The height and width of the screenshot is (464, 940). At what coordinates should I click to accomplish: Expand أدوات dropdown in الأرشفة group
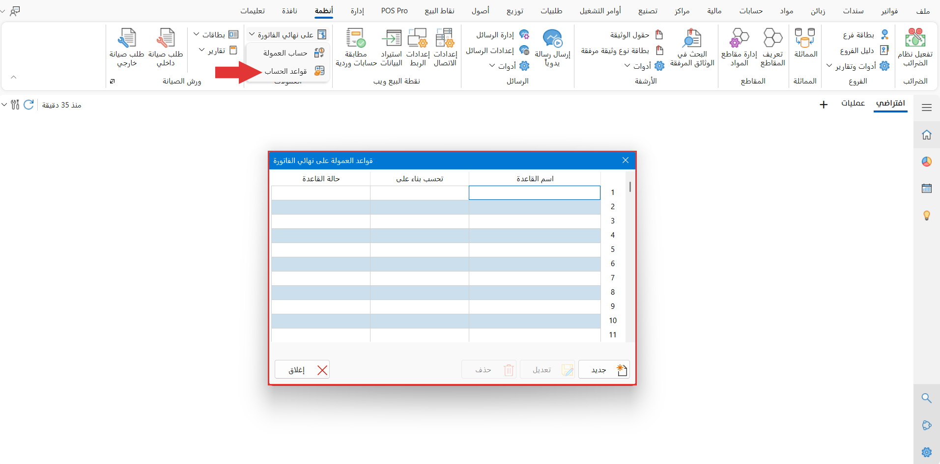click(x=644, y=66)
